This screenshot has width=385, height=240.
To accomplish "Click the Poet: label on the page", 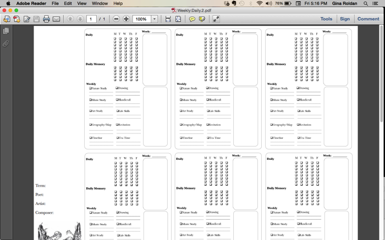I will click(40, 194).
